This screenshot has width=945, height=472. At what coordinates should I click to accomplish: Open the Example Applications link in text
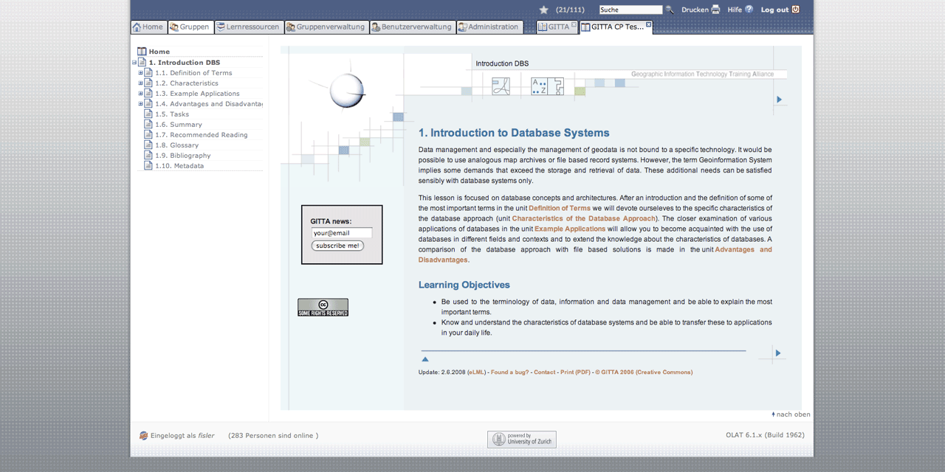pos(570,229)
